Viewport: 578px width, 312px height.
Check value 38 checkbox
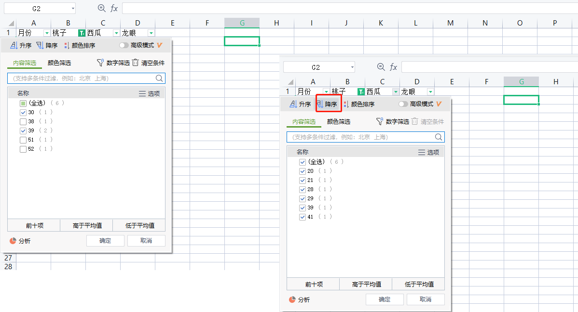(23, 122)
